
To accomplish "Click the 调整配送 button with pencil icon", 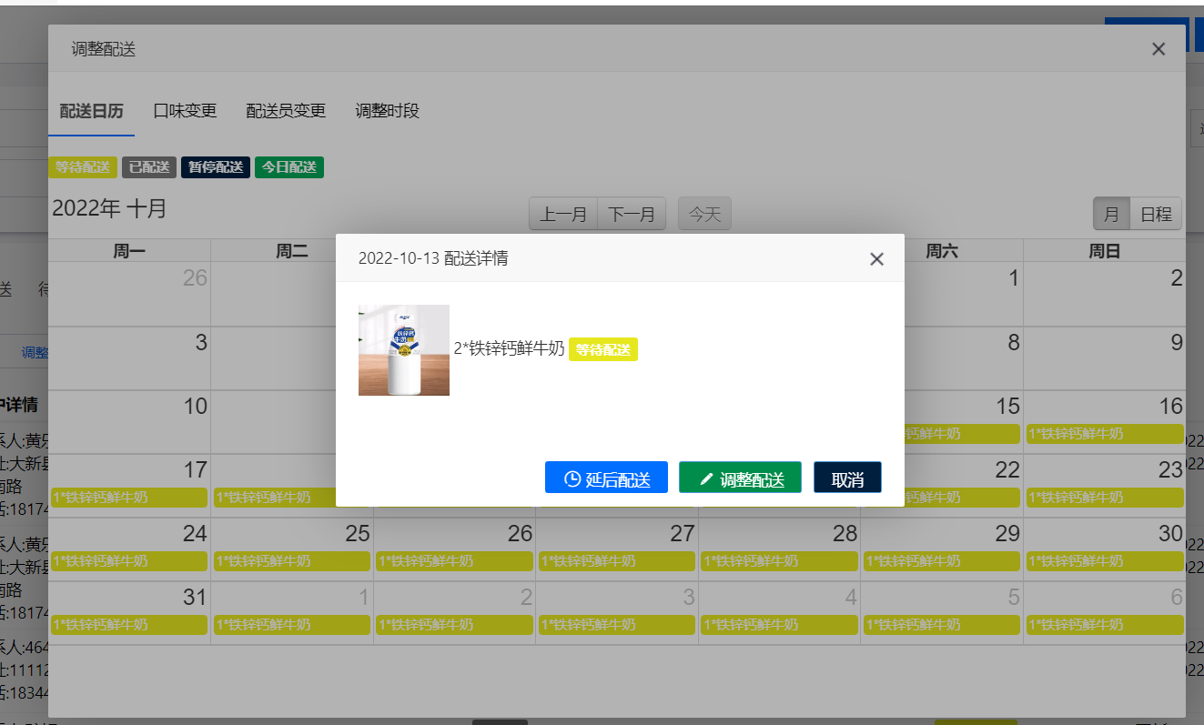I will [740, 478].
